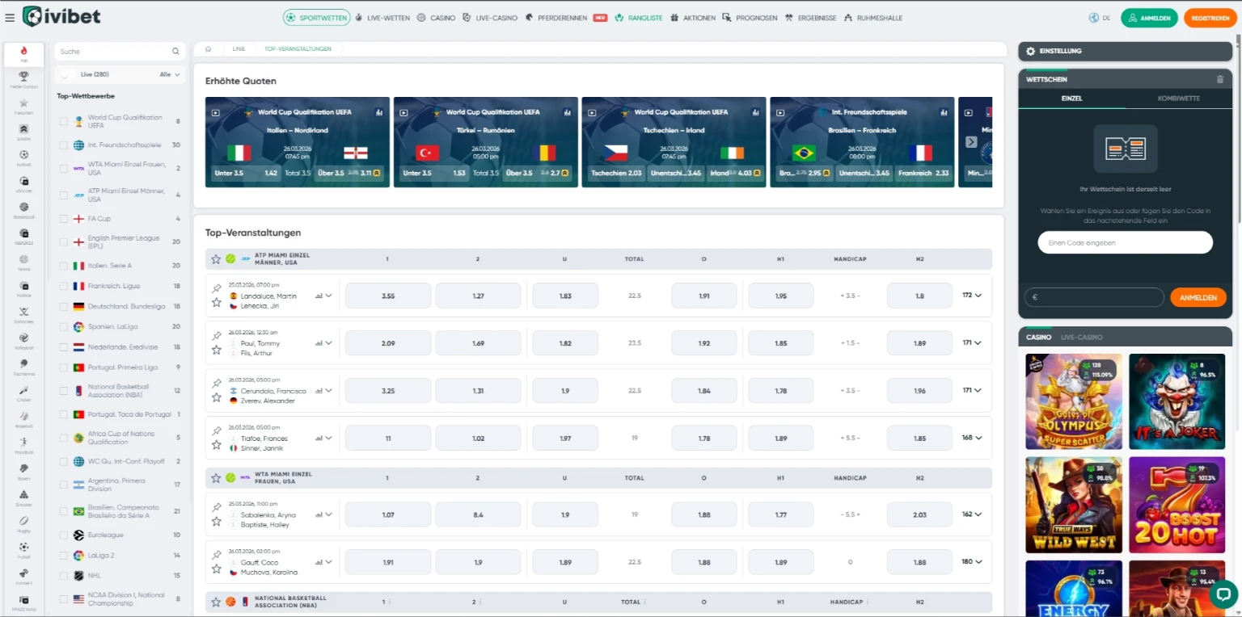Open the NBA2K25 esports icon

(23, 233)
